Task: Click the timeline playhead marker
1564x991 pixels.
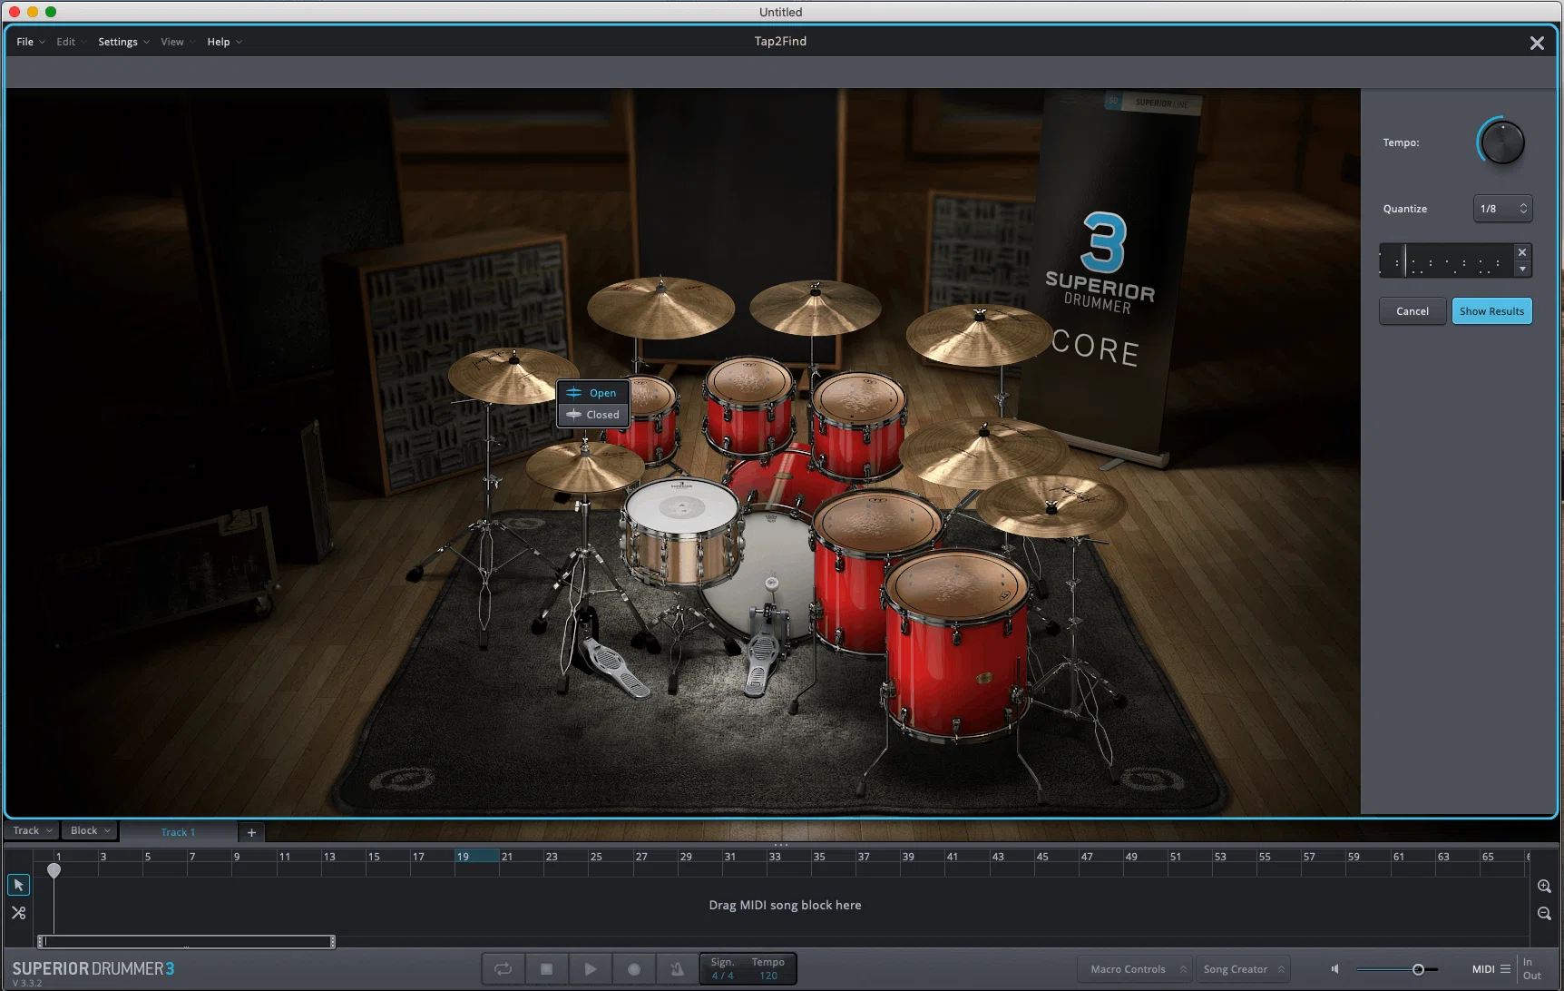Action: tap(54, 870)
